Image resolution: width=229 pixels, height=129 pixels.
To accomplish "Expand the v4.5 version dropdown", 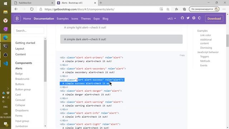I will [x=172, y=19].
